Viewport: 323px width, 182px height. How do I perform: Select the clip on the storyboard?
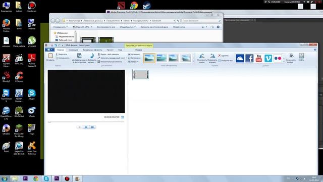pyautogui.click(x=140, y=74)
